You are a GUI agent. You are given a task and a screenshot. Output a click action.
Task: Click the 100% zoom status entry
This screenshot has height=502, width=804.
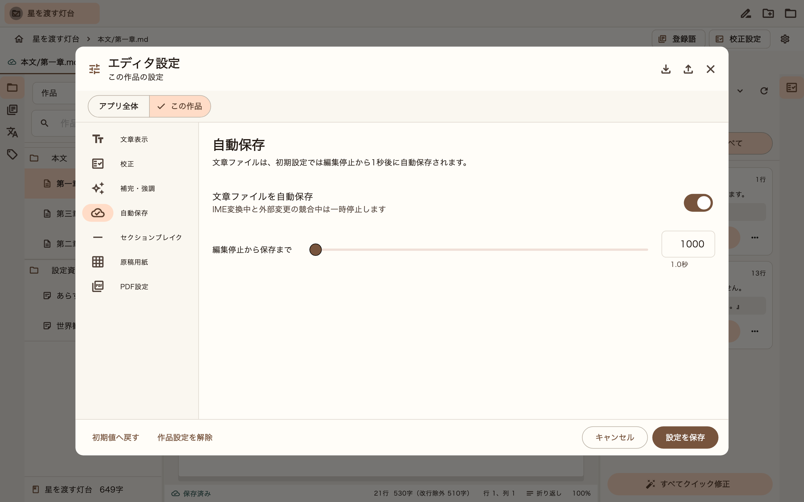pos(581,493)
